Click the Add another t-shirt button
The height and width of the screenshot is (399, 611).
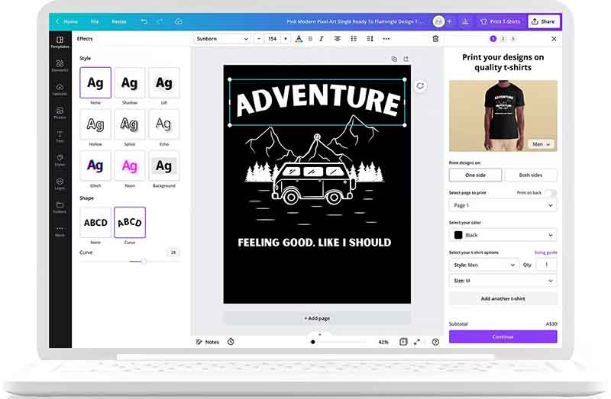tap(503, 298)
